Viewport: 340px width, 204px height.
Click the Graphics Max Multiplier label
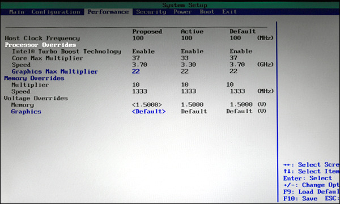(x=55, y=71)
